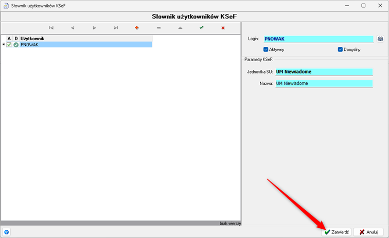389x238 pixels.
Task: Go to the next record
Action: coord(94,28)
